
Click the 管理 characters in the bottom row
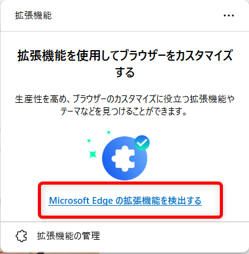(x=91, y=236)
